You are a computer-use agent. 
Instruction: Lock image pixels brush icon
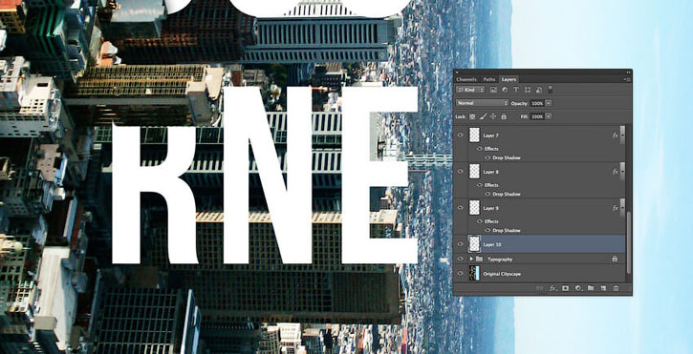pos(483,116)
